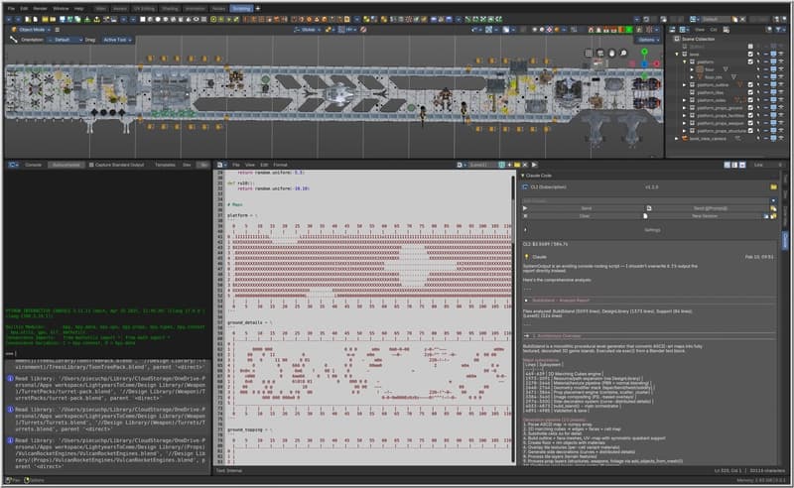Run the script with play button
The width and height of the screenshot is (794, 488).
534,165
